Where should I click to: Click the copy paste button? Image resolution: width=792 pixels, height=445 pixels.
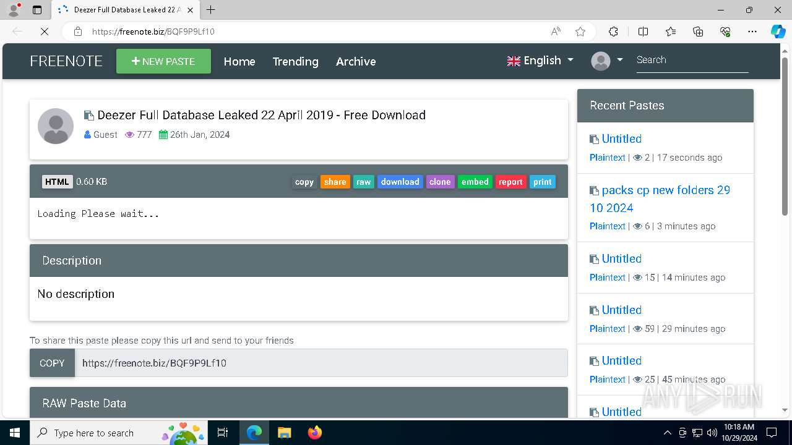point(304,182)
